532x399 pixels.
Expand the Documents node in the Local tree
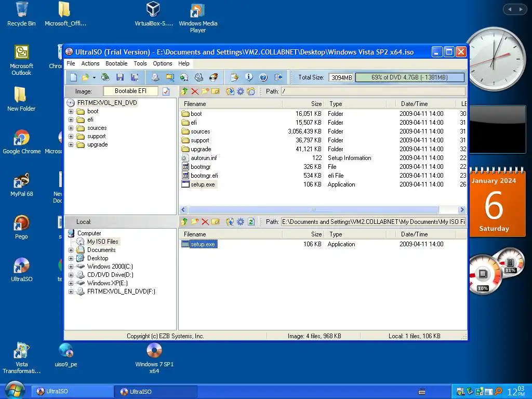click(x=71, y=250)
